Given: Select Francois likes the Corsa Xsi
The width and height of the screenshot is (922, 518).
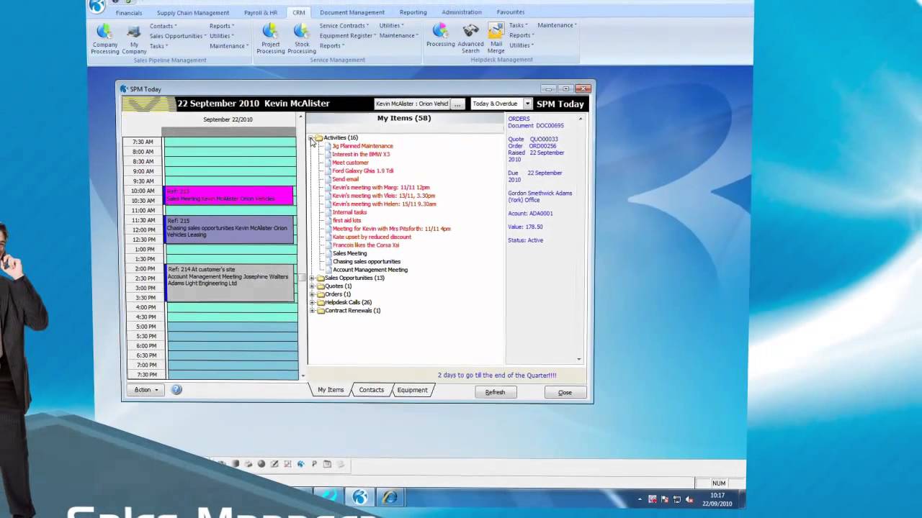Looking at the screenshot, I should pos(366,245).
